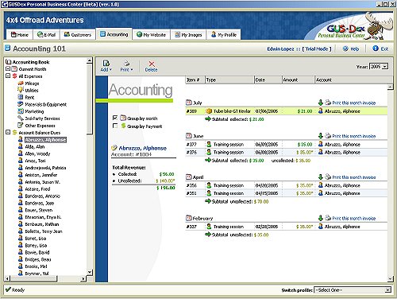Click the April month calendar icon

click(x=189, y=177)
